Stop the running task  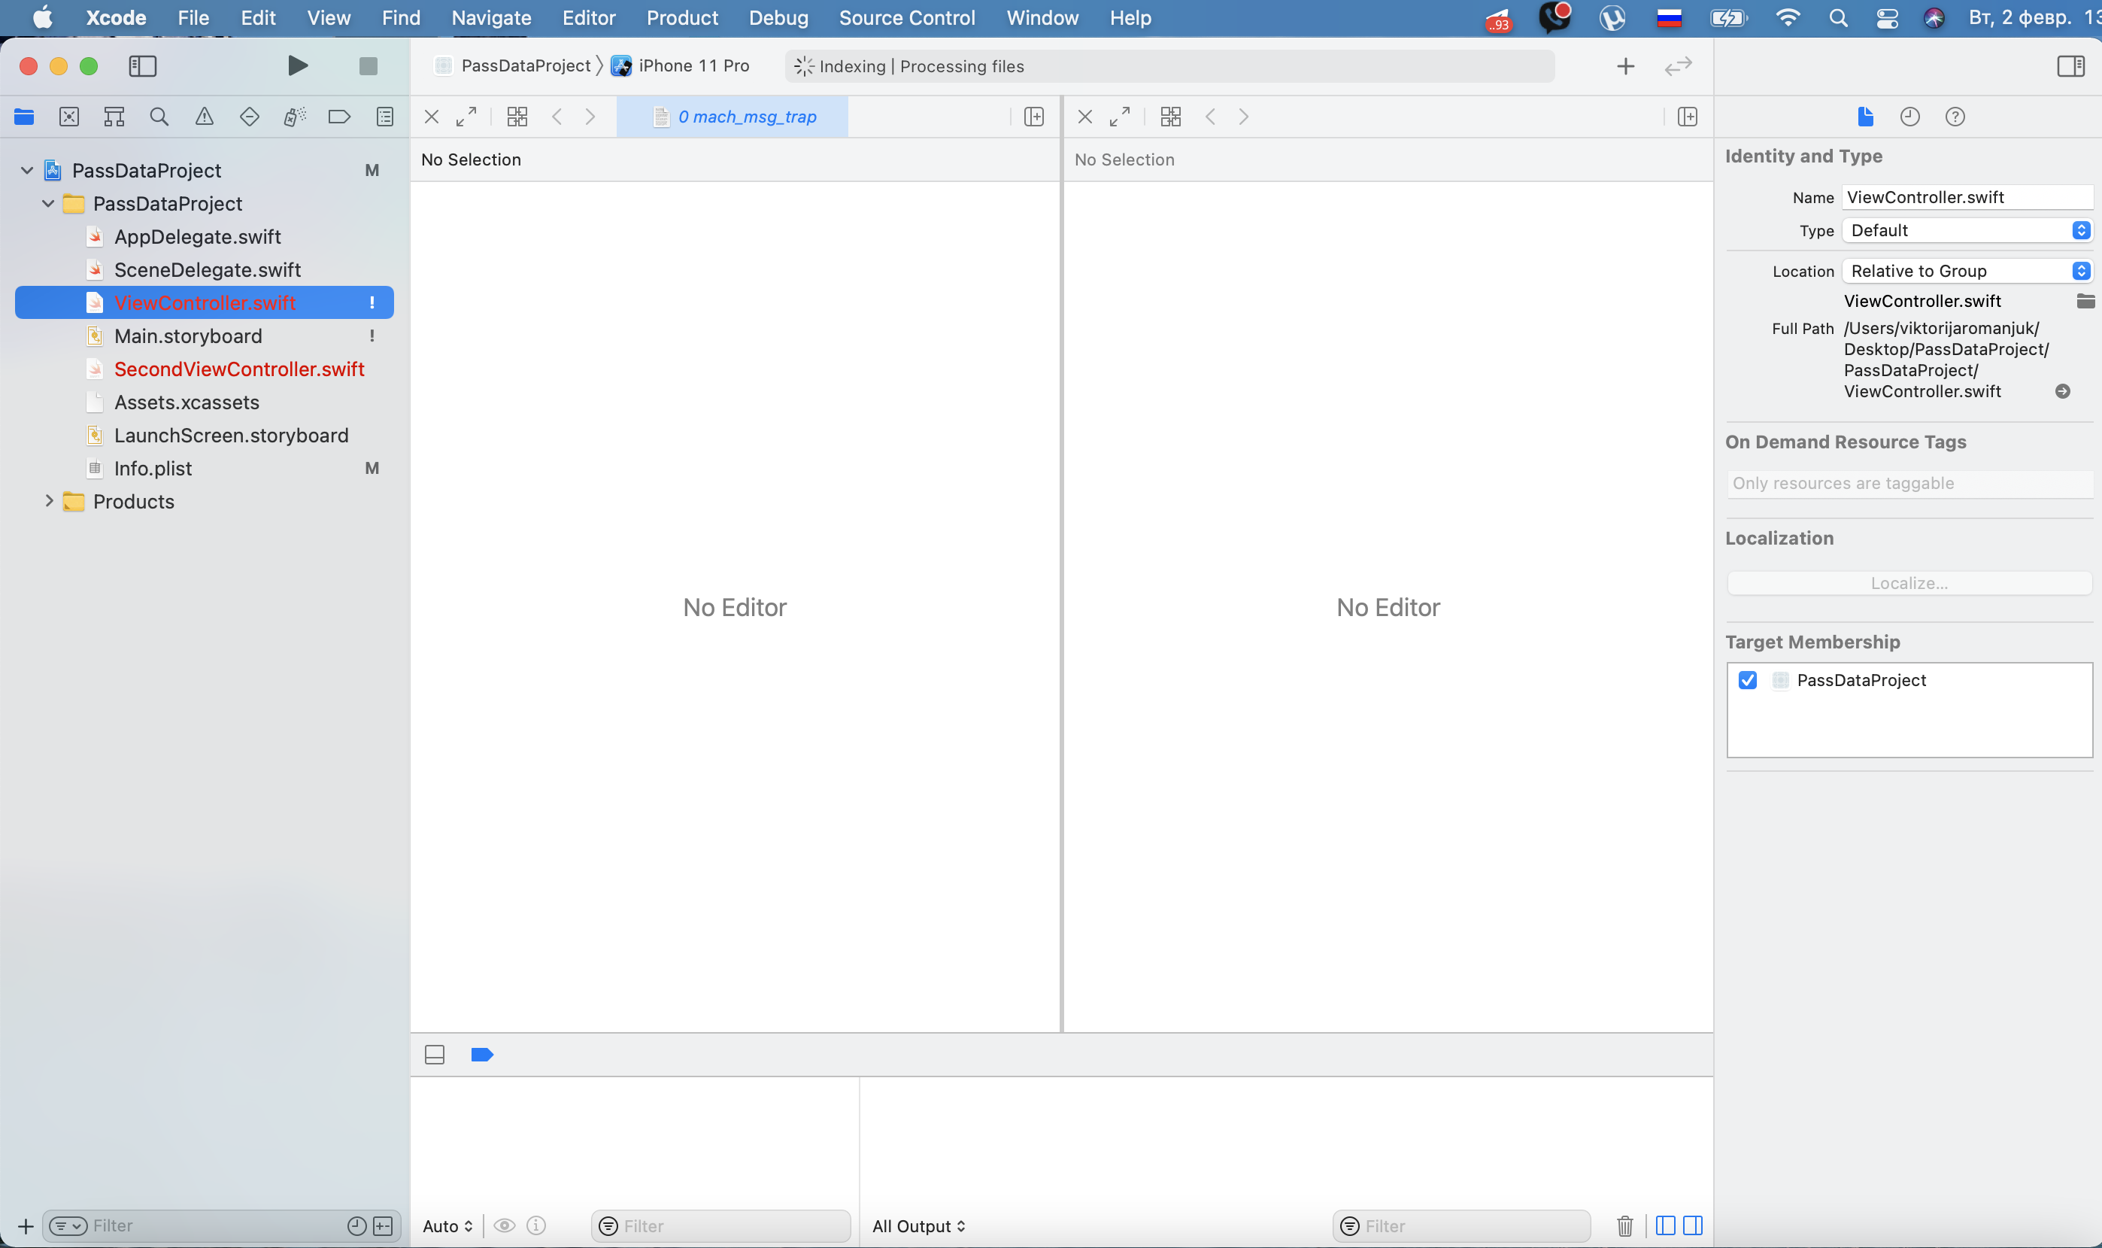pos(367,65)
